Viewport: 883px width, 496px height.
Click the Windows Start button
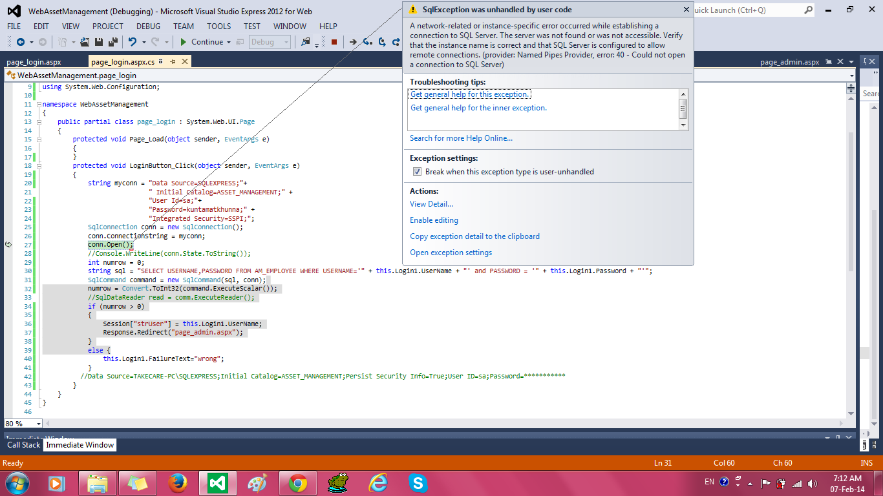tap(17, 482)
